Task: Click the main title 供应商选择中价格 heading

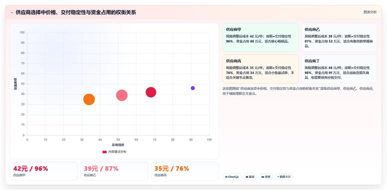Action: [76, 12]
